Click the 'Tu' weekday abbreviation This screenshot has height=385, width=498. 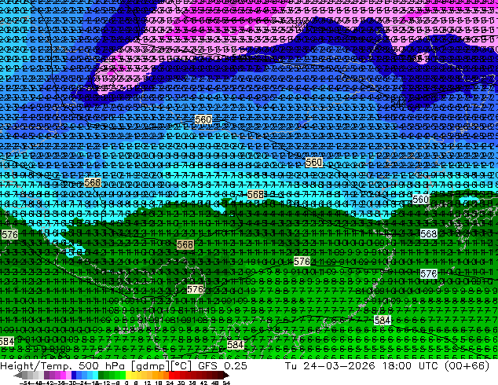coord(291,366)
